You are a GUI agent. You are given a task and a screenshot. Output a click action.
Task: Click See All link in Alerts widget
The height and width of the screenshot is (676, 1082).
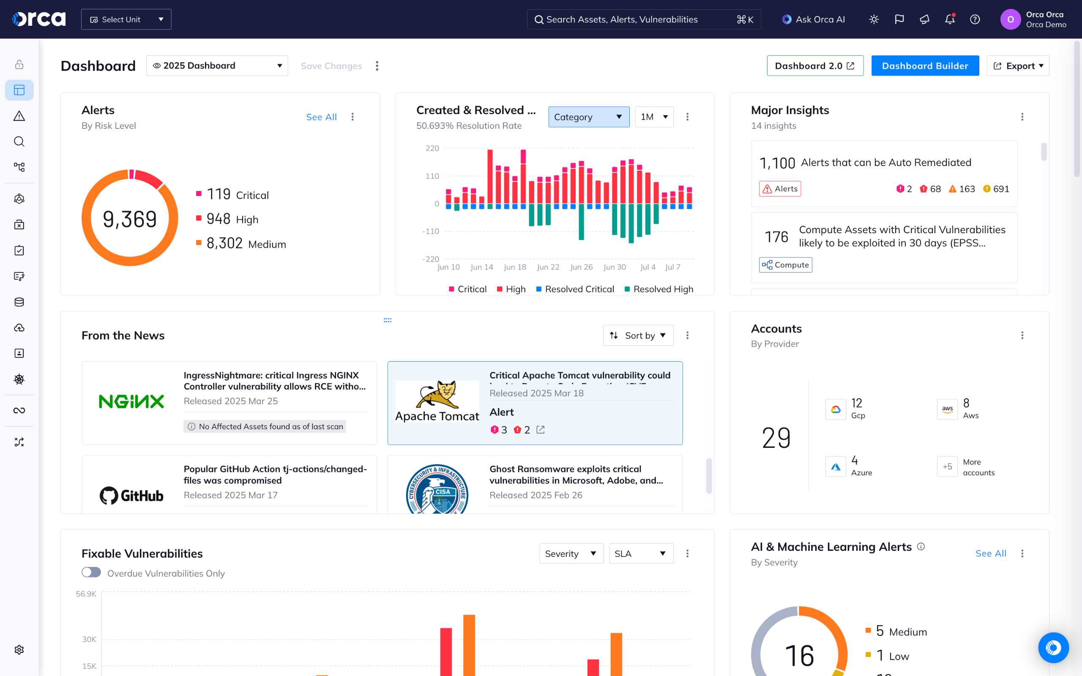(321, 117)
